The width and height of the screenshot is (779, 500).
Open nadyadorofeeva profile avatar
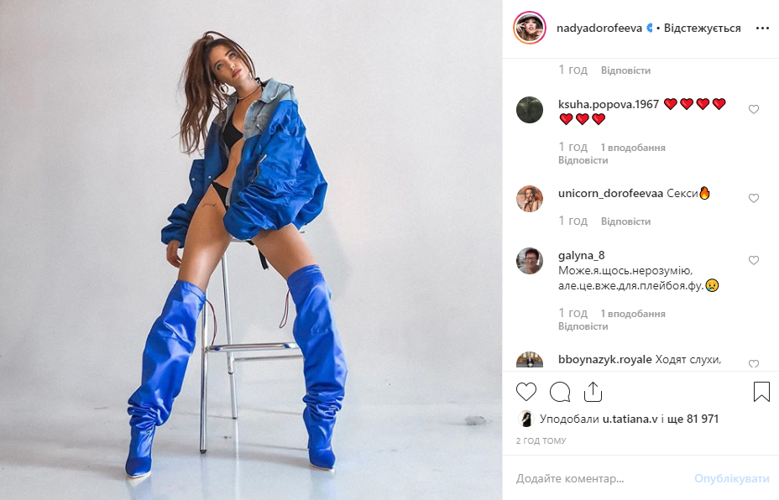[530, 28]
